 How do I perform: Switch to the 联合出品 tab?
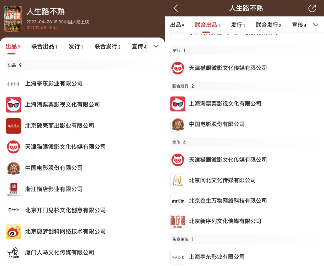tap(44, 46)
